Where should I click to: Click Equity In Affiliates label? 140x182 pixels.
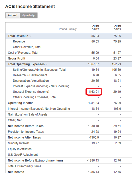[19, 149]
